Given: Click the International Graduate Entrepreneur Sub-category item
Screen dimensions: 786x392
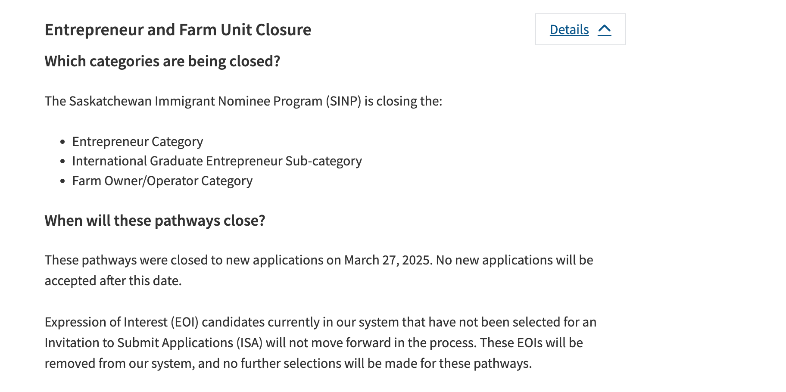Looking at the screenshot, I should click(217, 161).
